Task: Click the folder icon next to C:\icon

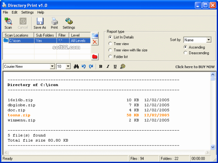Action: pyautogui.click(x=6, y=41)
